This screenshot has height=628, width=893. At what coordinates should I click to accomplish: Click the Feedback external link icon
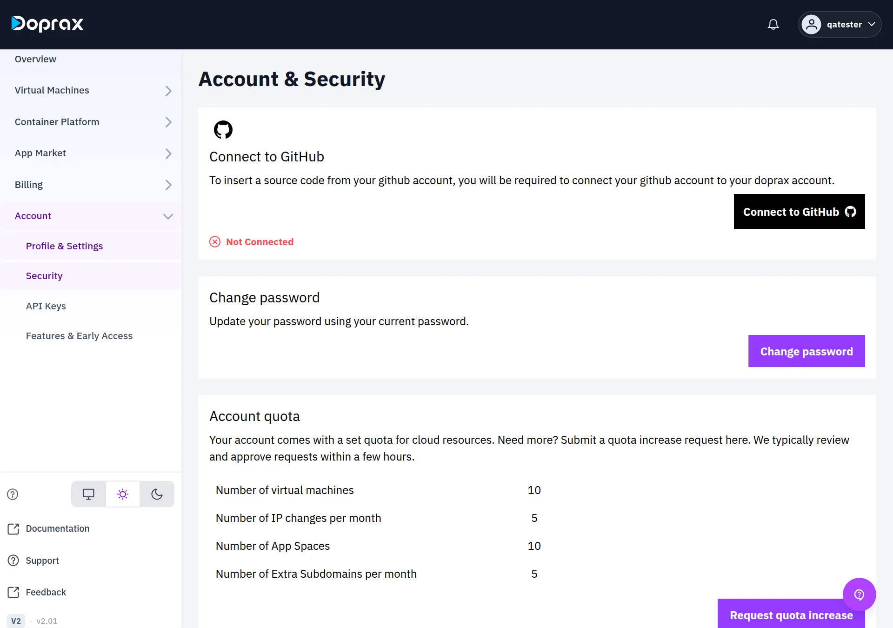13,592
